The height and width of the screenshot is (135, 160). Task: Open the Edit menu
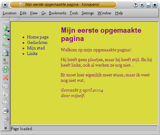coord(23,13)
